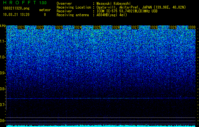Viewport: 199px width, 127px height.
Task: Click the 1330 time marker
Action: click(192, 27)
